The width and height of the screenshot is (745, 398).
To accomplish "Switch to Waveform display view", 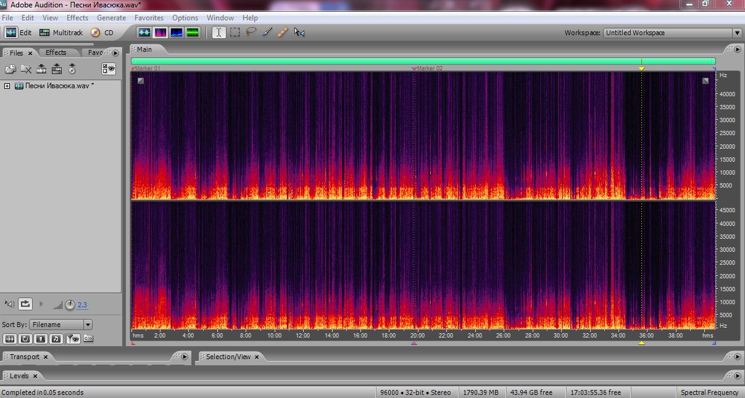I will 144,33.
